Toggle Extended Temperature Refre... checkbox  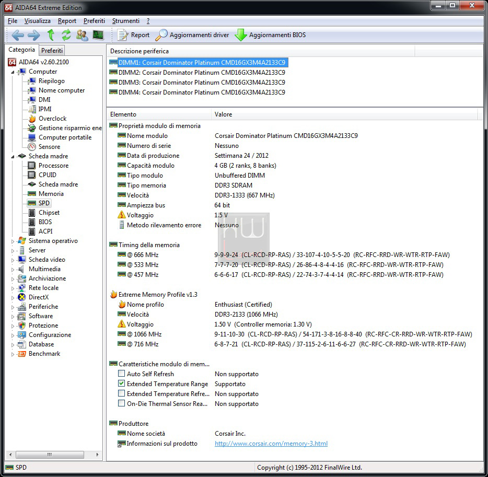point(121,393)
